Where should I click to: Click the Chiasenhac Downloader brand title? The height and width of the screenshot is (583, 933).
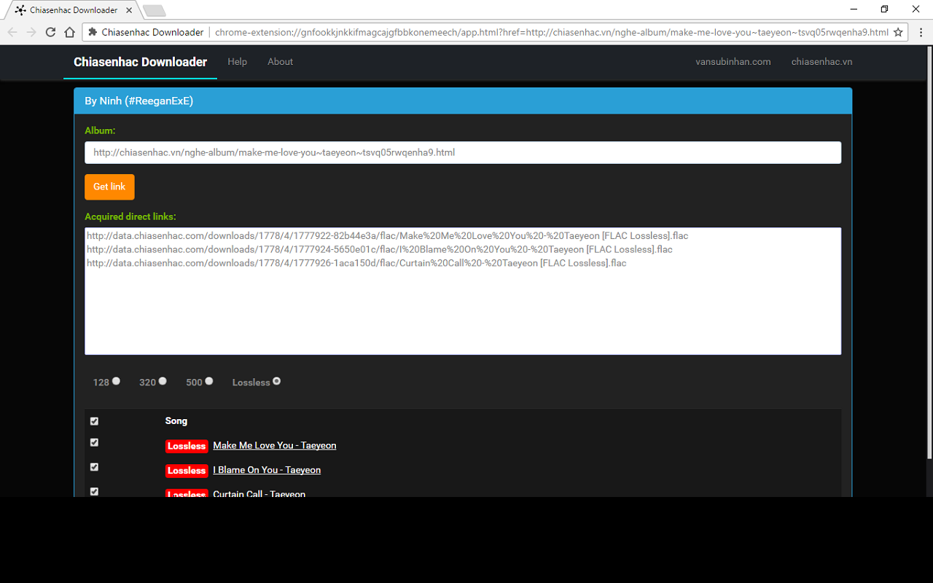point(140,62)
